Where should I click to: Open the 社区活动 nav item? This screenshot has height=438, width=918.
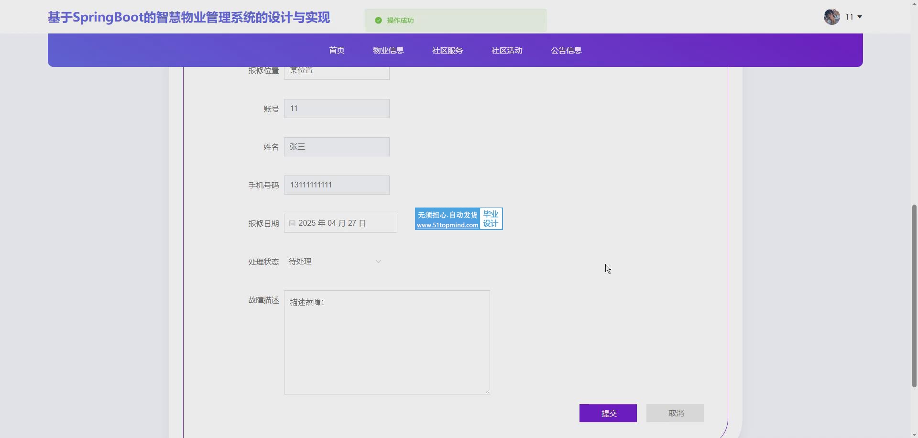coord(507,50)
